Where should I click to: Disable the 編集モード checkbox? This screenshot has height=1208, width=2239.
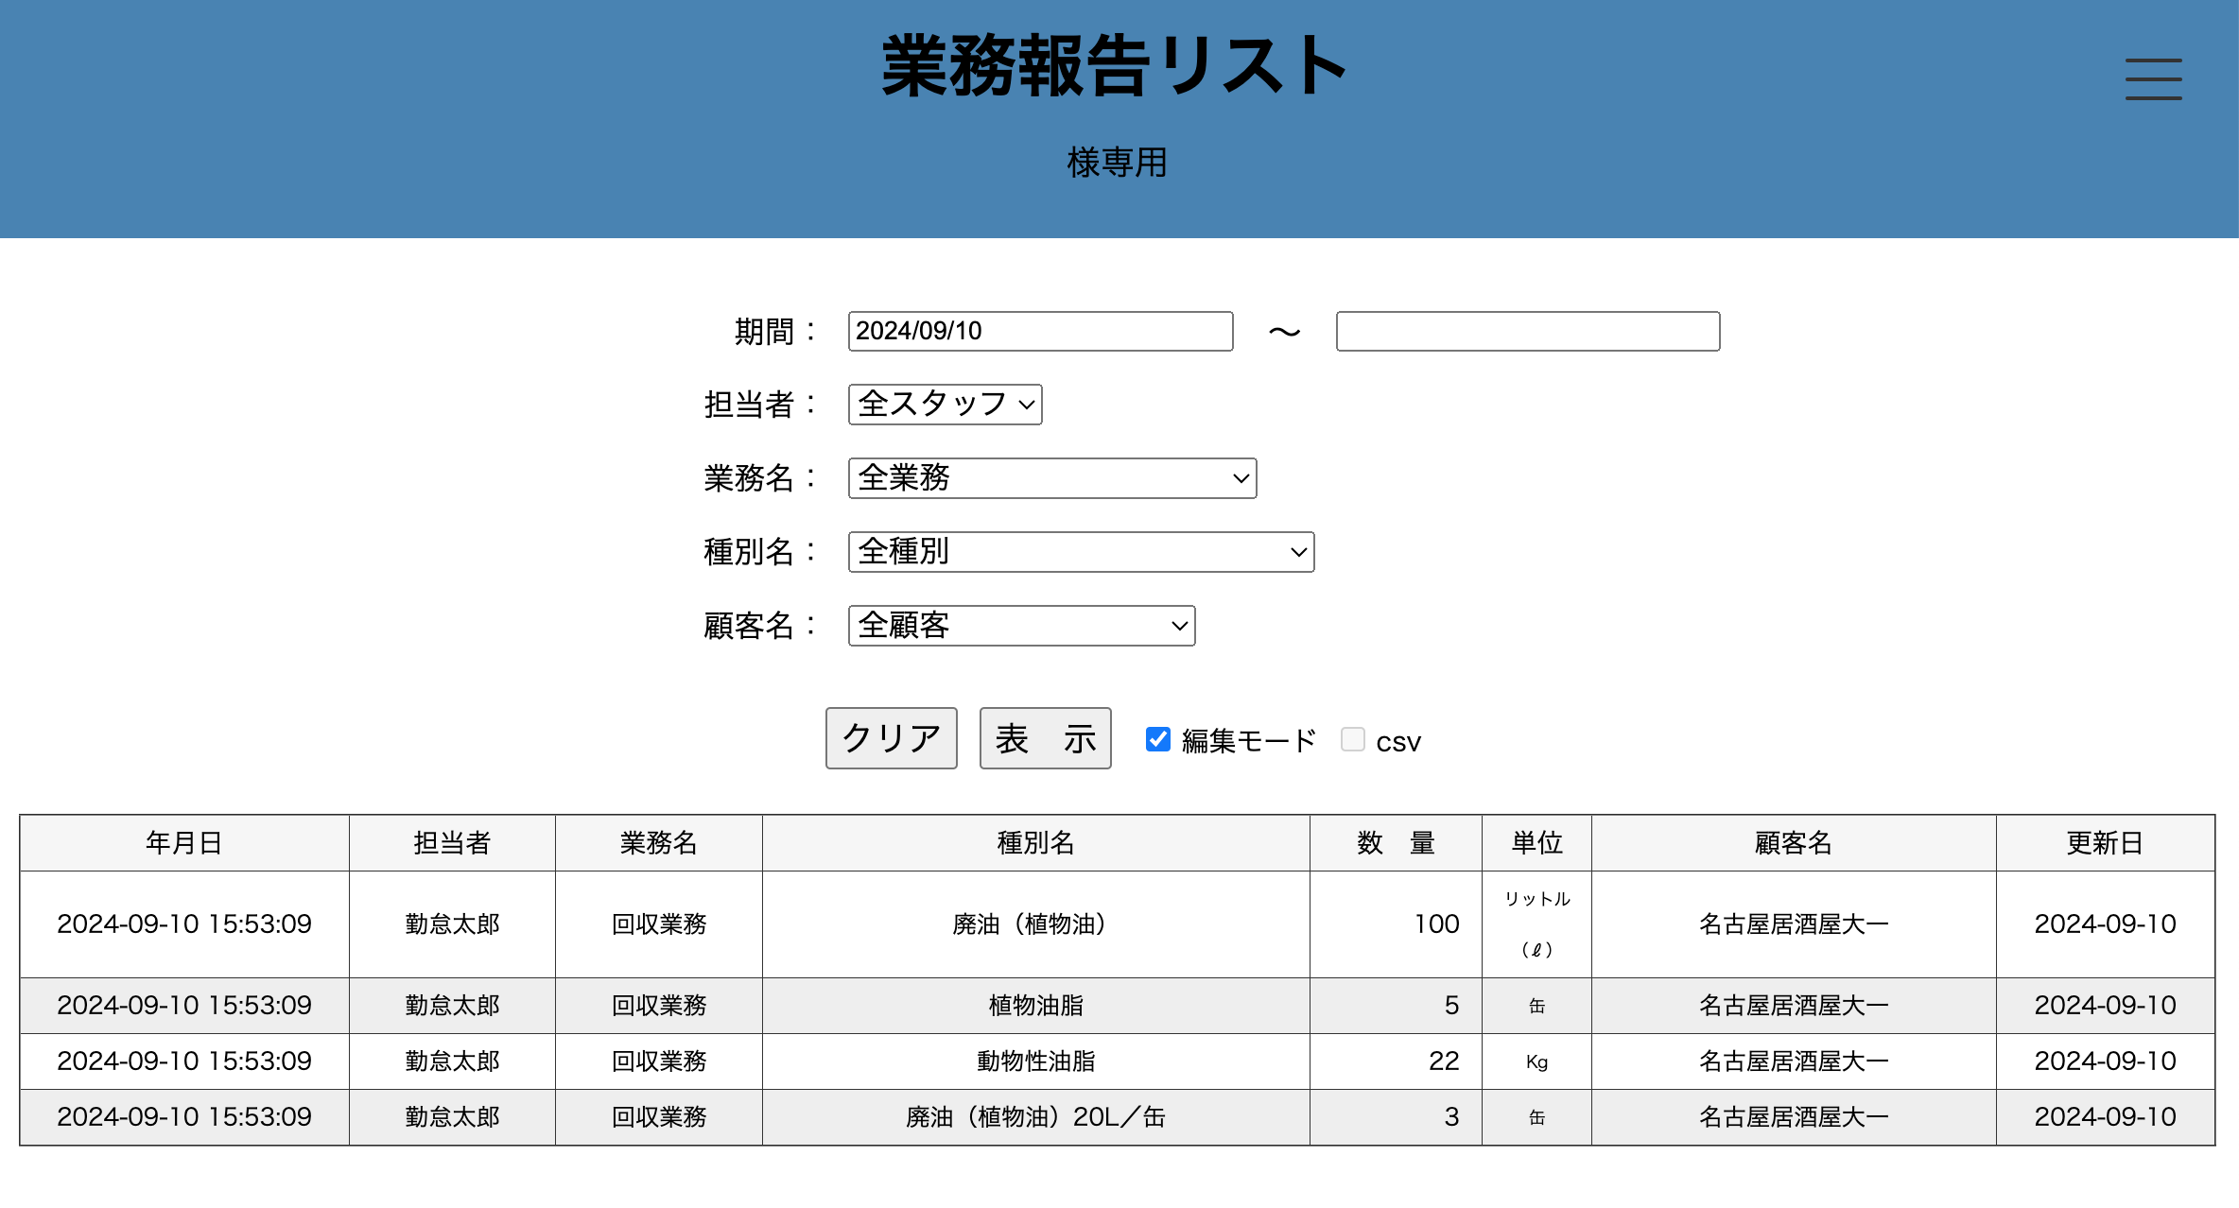[x=1157, y=739]
